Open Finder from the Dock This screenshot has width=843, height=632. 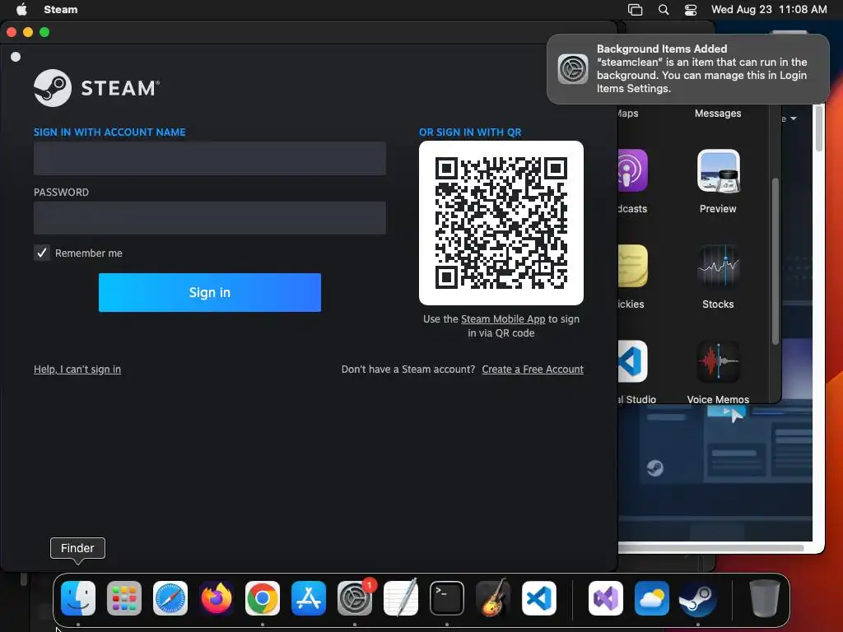[78, 598]
